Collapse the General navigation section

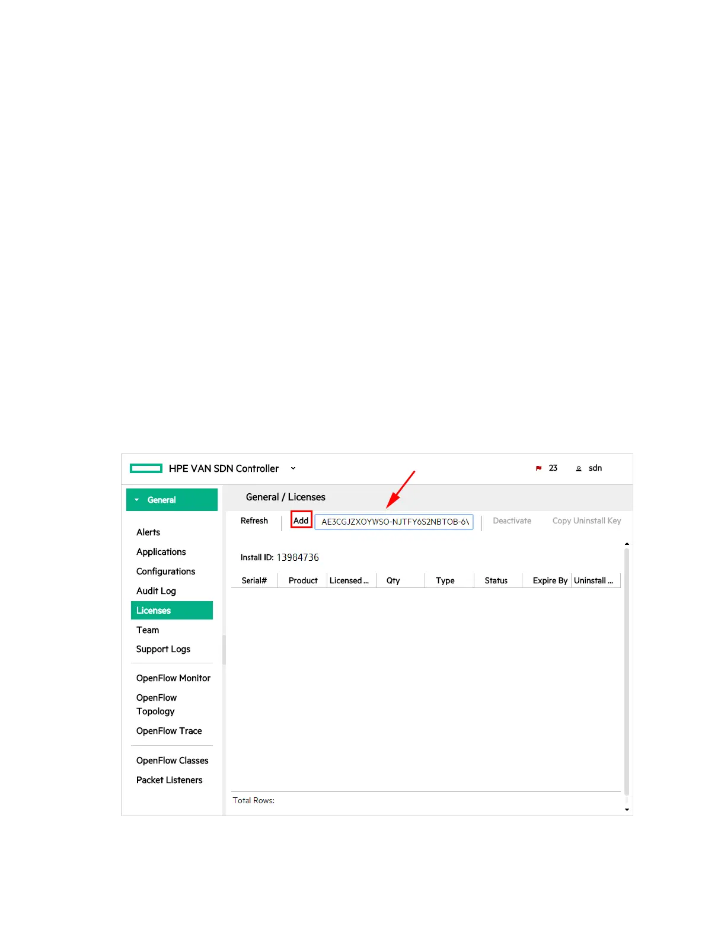point(172,500)
